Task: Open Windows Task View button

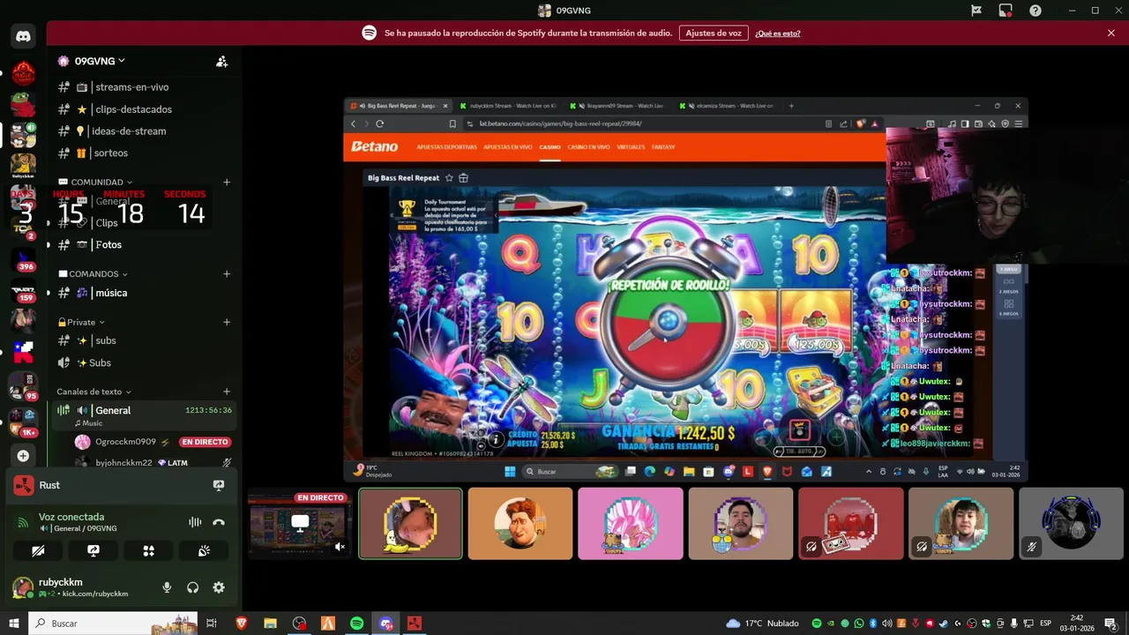Action: (212, 624)
